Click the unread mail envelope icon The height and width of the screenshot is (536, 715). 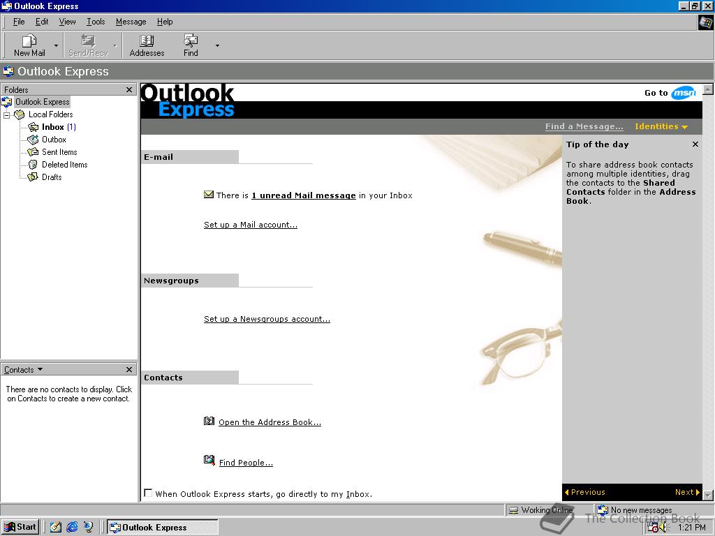[209, 195]
